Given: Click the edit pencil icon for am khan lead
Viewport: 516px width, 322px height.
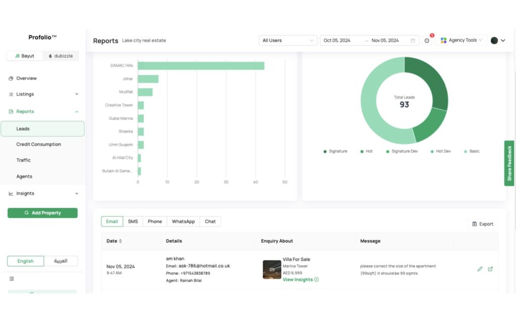Looking at the screenshot, I should point(480,269).
